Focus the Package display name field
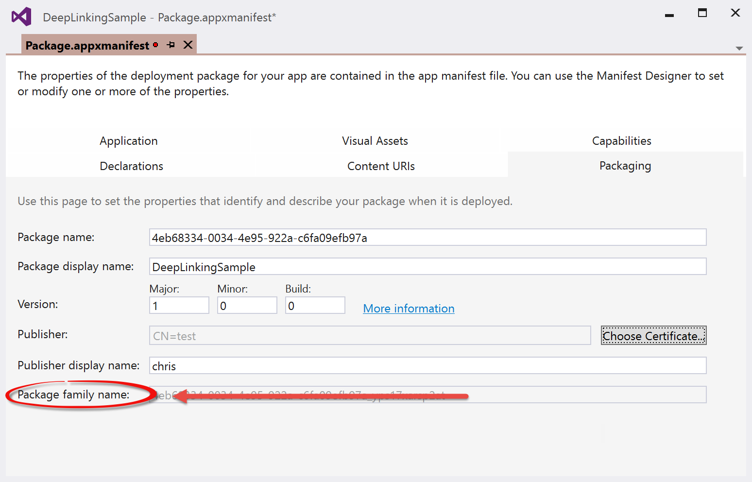The width and height of the screenshot is (752, 482). pyautogui.click(x=427, y=267)
